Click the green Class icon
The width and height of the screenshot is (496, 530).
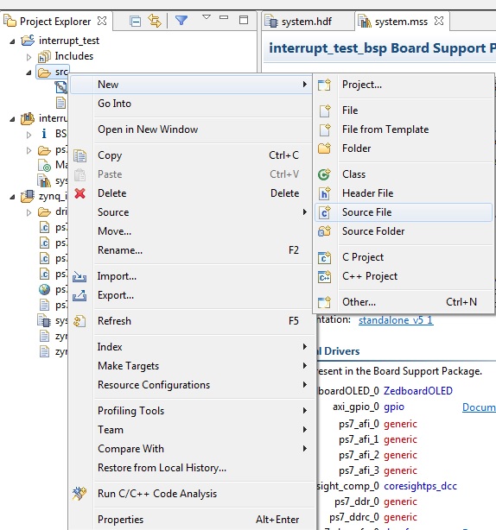coord(324,174)
